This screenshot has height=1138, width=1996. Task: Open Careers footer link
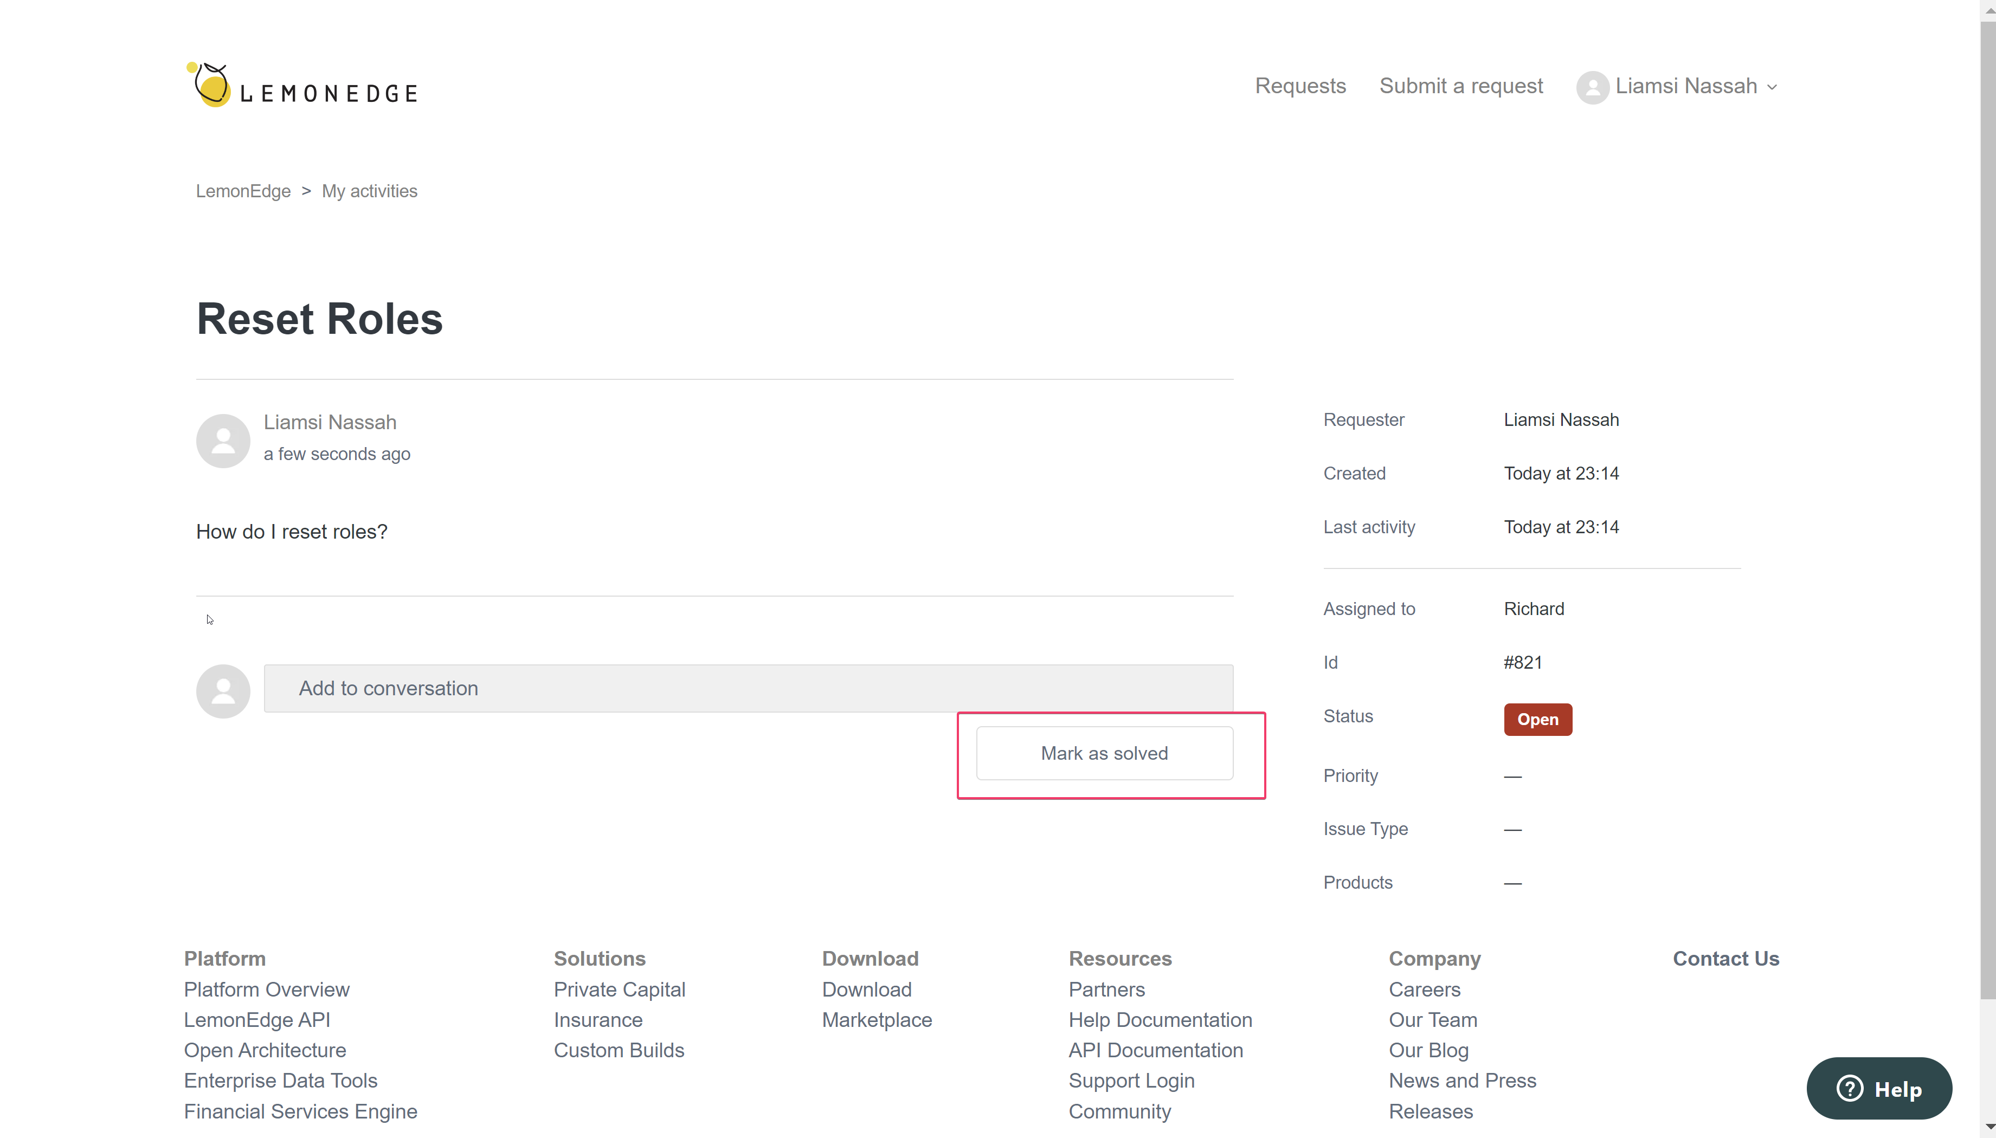point(1425,990)
